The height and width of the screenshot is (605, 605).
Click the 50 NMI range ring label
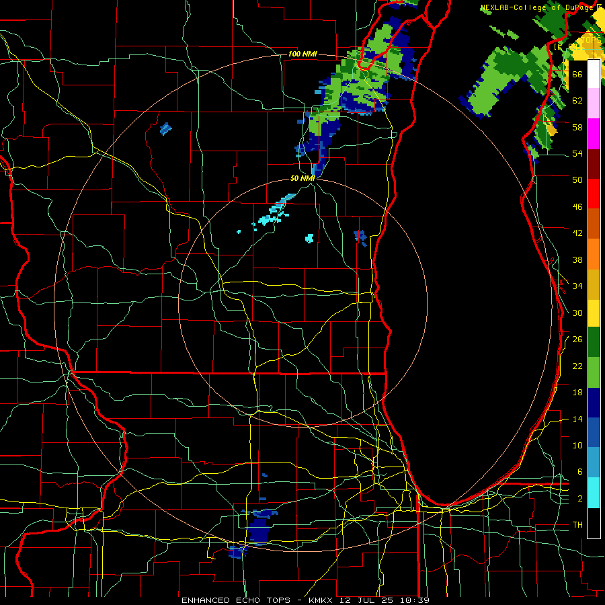point(302,178)
